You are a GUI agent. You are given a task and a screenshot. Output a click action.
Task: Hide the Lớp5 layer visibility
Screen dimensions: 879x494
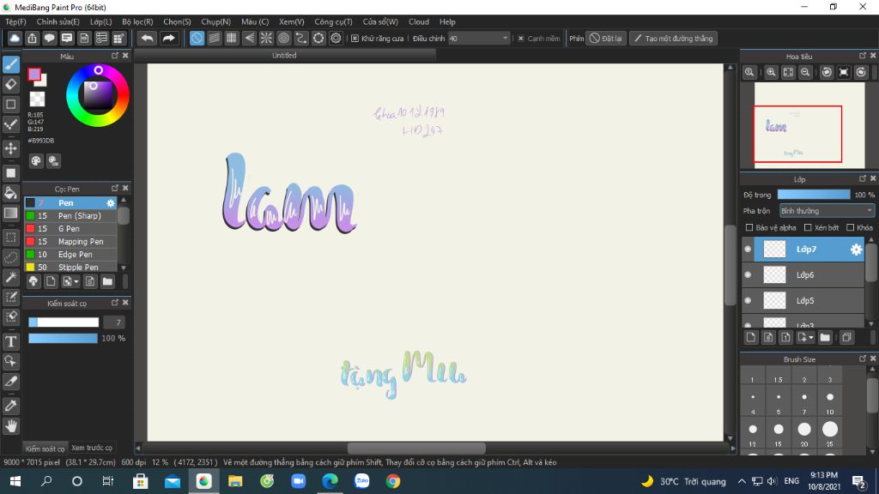(748, 301)
